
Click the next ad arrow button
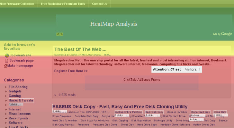point(62,34)
